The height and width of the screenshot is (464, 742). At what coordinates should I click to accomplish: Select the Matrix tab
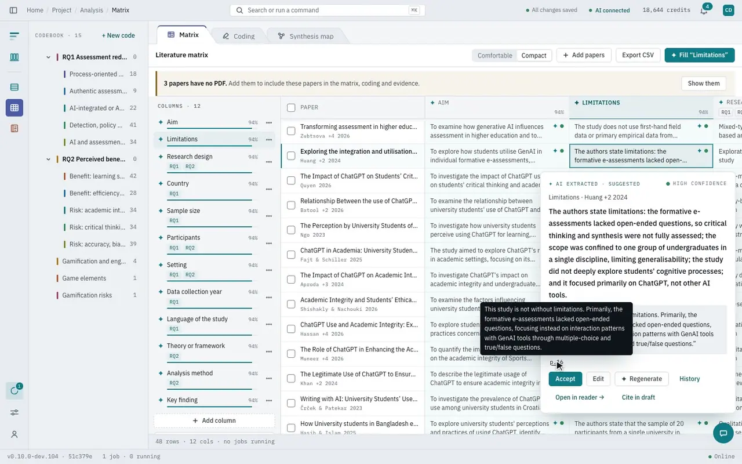[183, 35]
